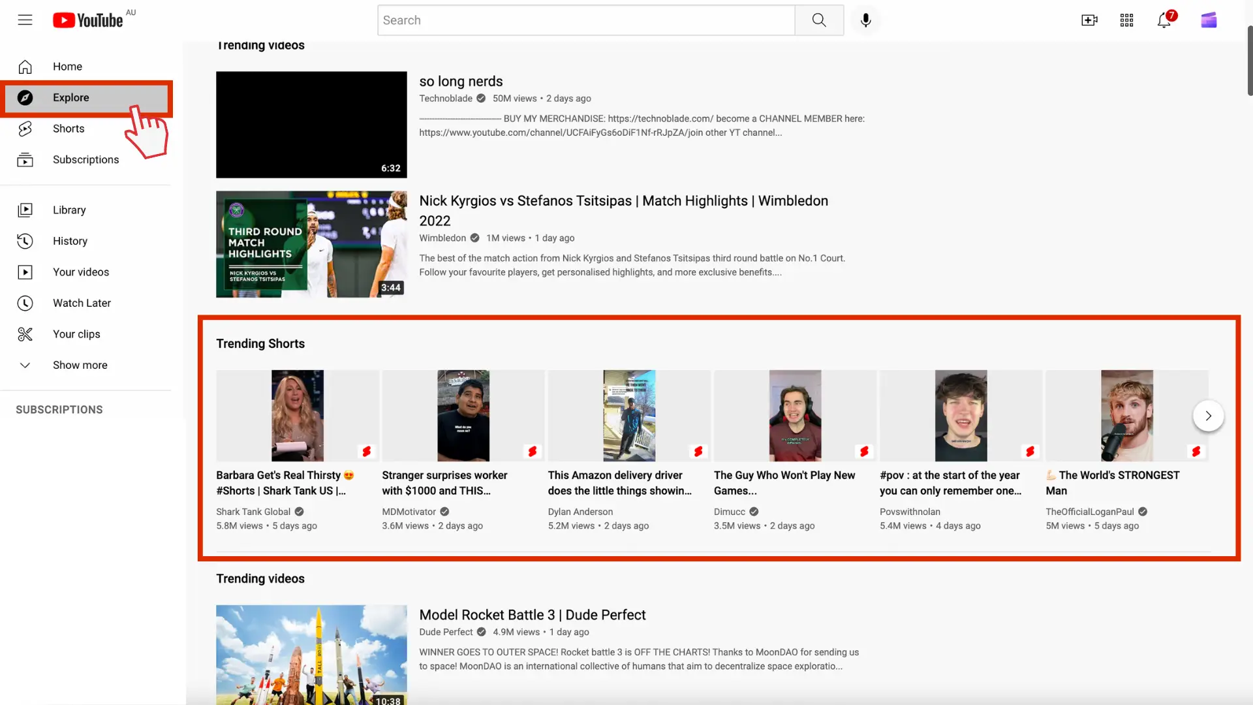Click verified badge beside TheOfficialLoganPaul
Viewport: 1253px width, 705px height.
click(1143, 512)
